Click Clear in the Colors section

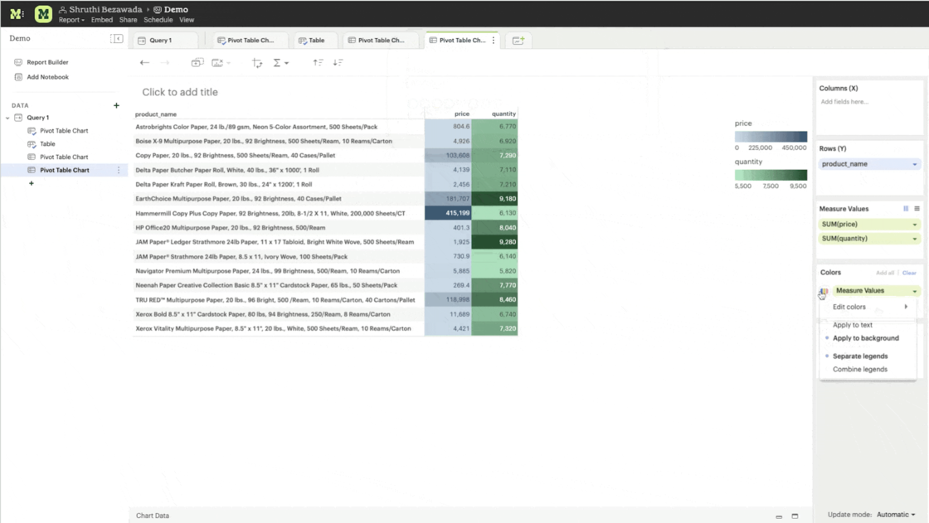(909, 273)
